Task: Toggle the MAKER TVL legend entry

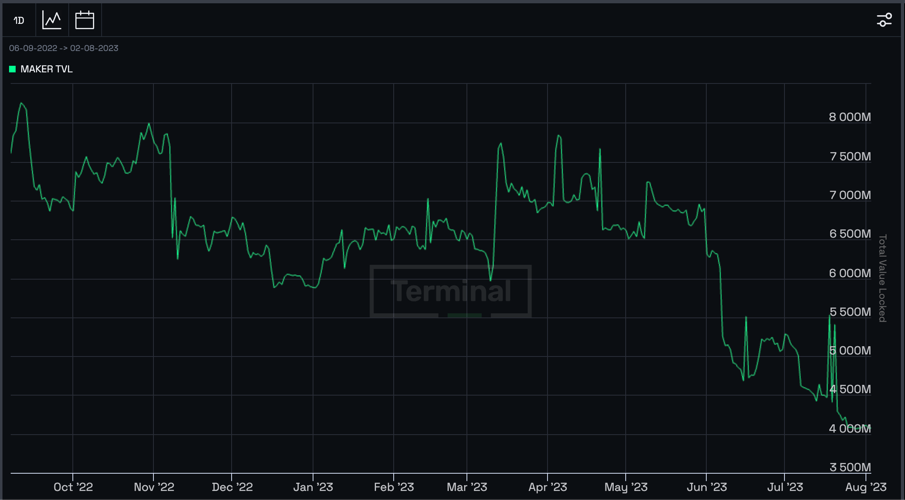Action: 41,69
